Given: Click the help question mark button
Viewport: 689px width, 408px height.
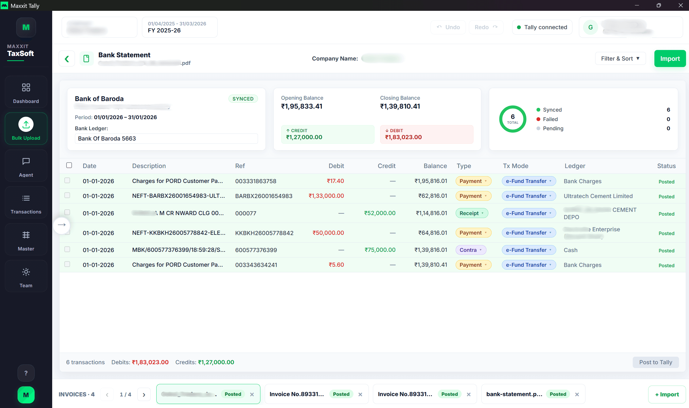Looking at the screenshot, I should [x=26, y=373].
